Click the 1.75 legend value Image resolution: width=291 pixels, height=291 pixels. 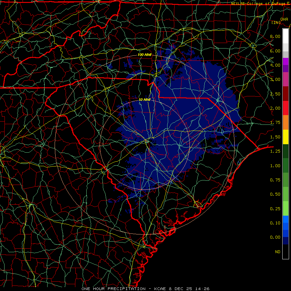tap(275, 123)
